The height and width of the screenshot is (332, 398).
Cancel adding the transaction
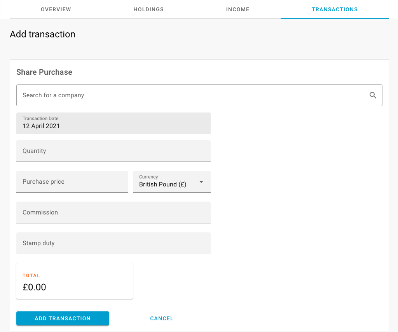[x=162, y=318]
